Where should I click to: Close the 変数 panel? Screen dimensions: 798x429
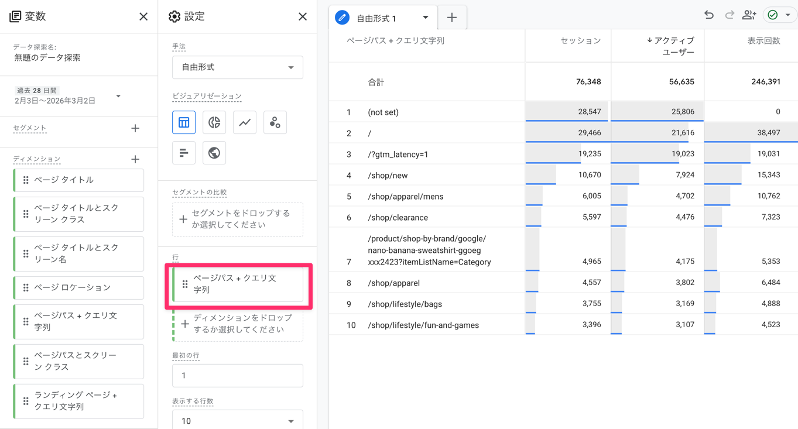pos(143,16)
